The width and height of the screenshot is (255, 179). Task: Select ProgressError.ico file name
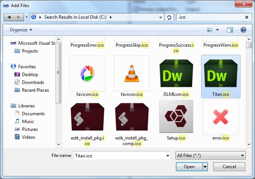pos(87,45)
